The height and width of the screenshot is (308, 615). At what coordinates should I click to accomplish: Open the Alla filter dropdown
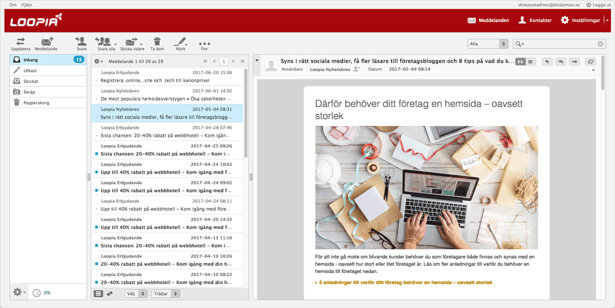[488, 44]
